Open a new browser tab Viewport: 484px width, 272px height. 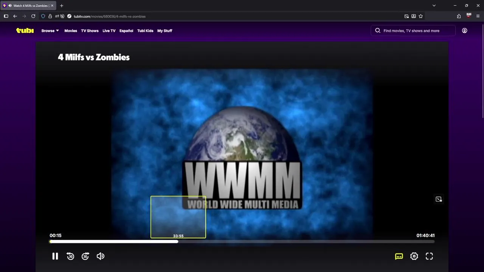click(62, 6)
